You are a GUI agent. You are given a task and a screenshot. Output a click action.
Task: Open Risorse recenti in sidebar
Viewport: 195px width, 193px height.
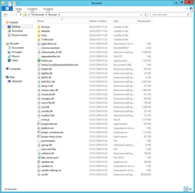19,35
